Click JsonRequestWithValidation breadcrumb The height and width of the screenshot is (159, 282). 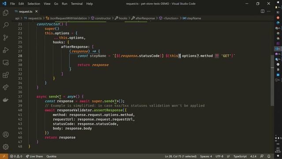pos(67,18)
